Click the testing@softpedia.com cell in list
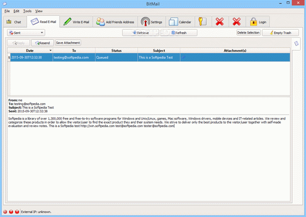 74,57
